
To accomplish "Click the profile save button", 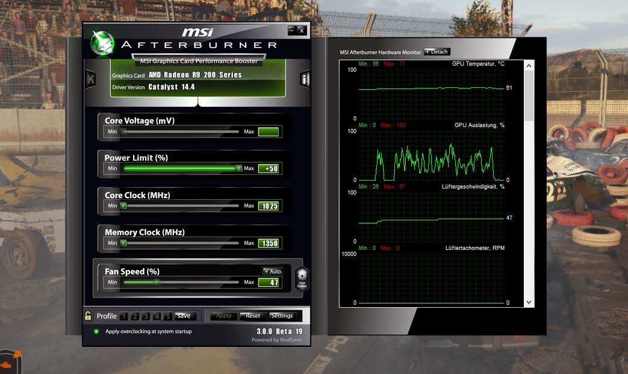I will (185, 316).
